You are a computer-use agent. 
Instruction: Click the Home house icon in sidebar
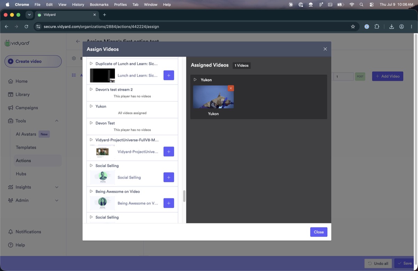tap(10, 81)
